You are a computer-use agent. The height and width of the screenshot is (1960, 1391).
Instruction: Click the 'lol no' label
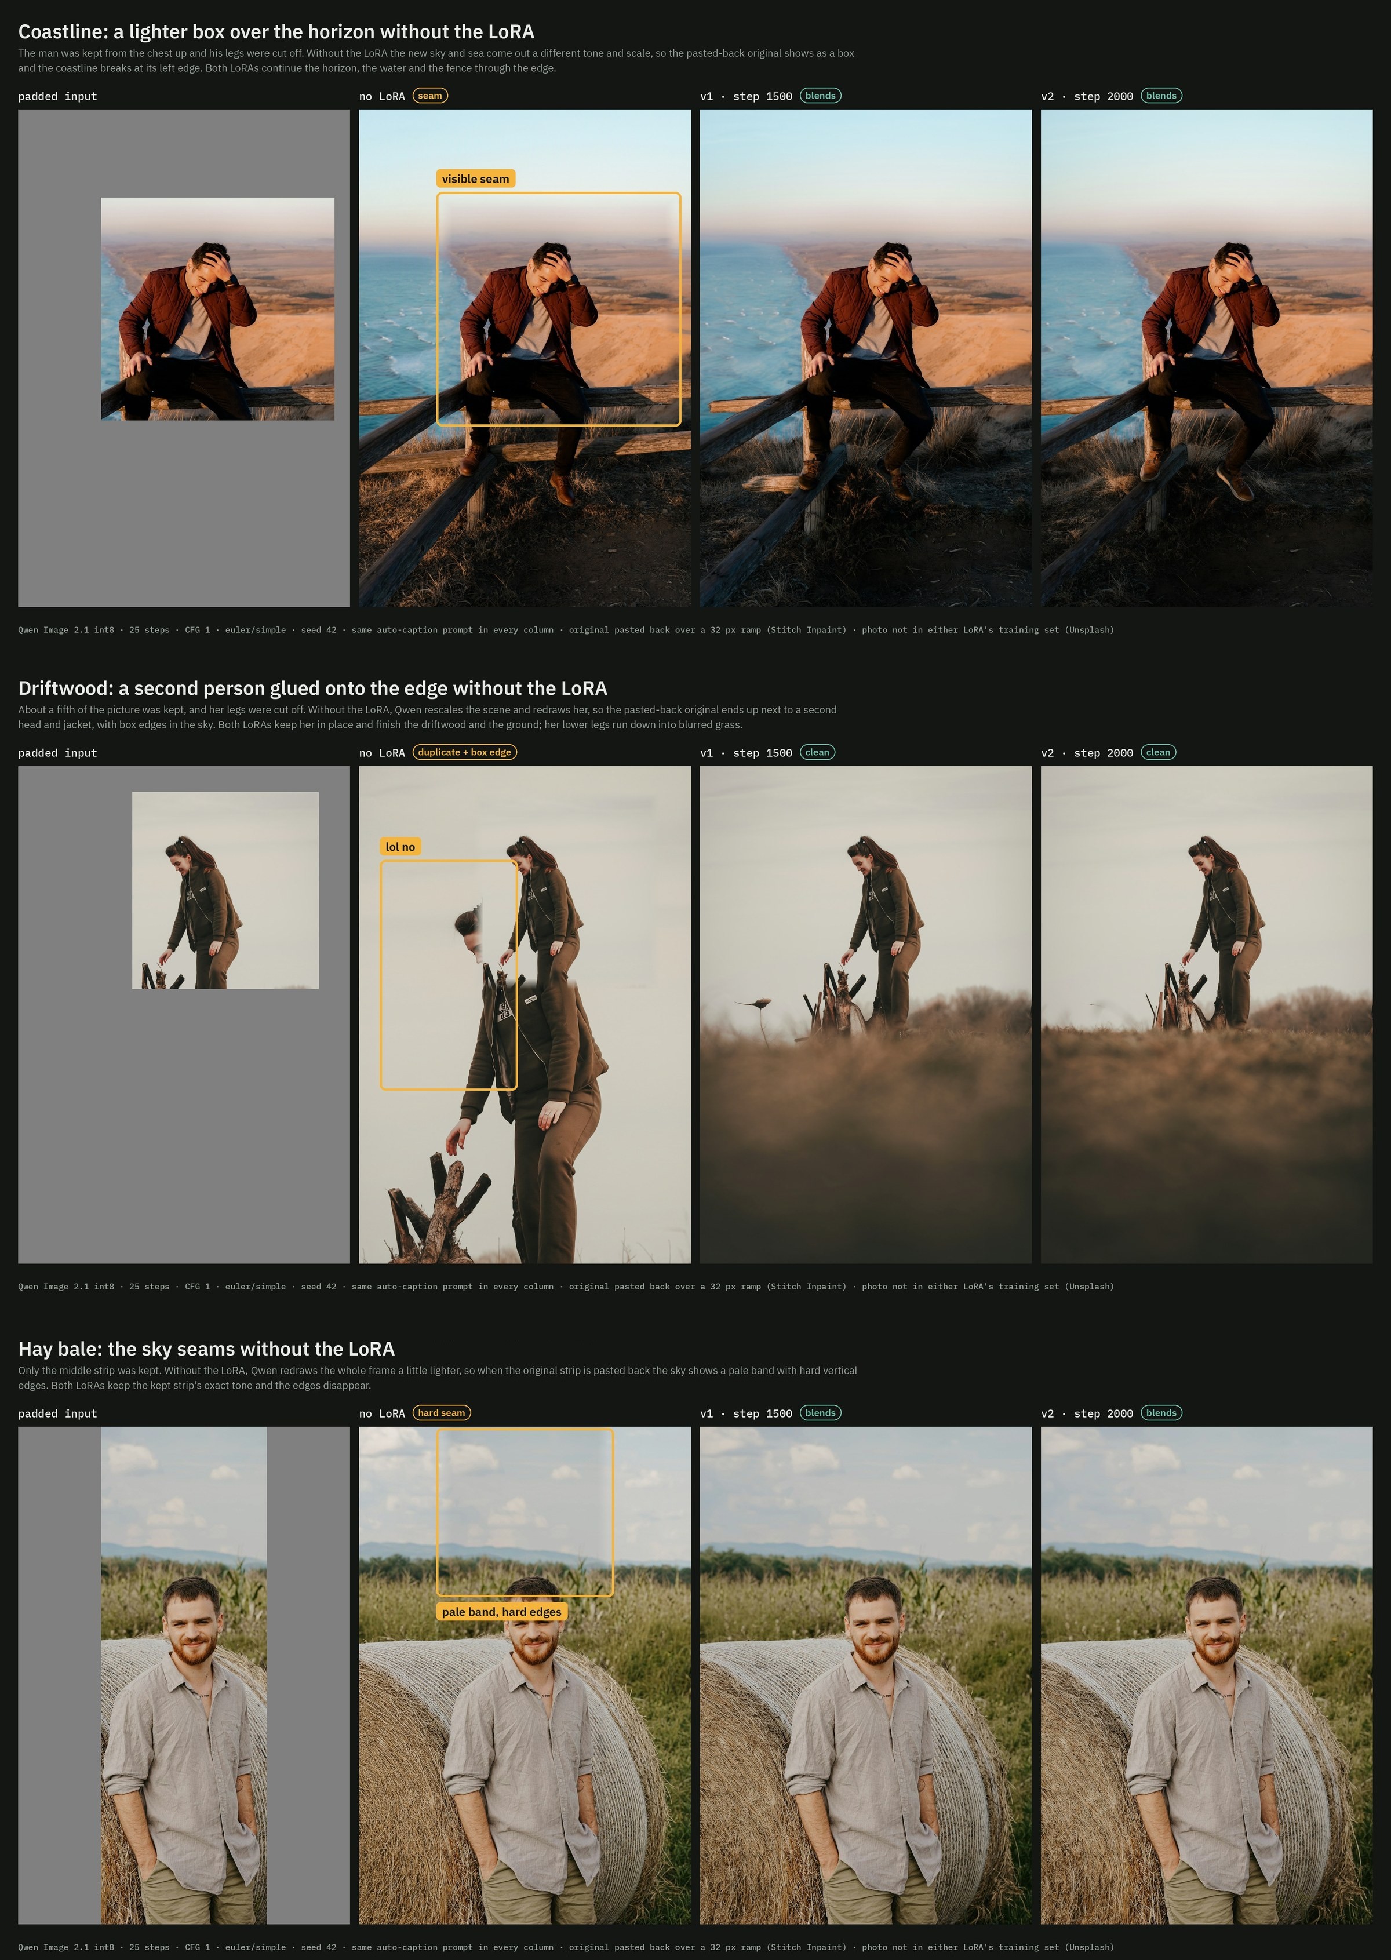[x=400, y=847]
